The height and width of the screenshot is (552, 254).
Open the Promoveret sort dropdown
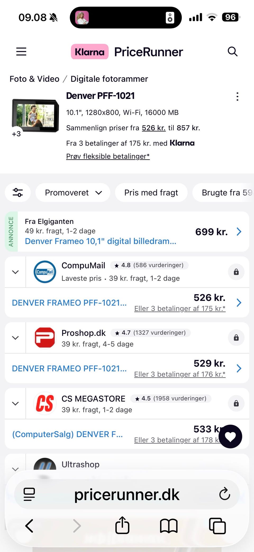73,193
